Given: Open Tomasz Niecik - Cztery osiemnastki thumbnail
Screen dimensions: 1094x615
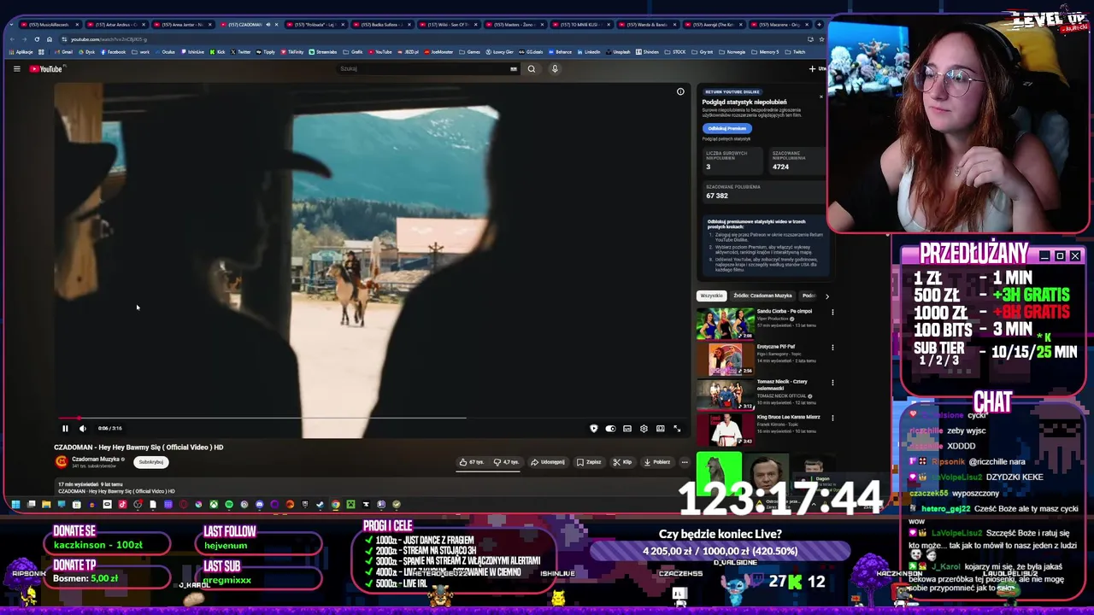Looking at the screenshot, I should [x=726, y=395].
